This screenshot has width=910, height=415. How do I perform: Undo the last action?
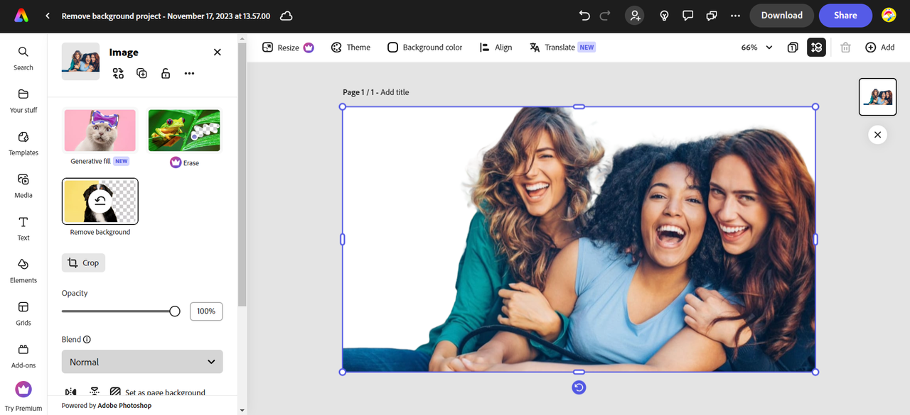(584, 16)
